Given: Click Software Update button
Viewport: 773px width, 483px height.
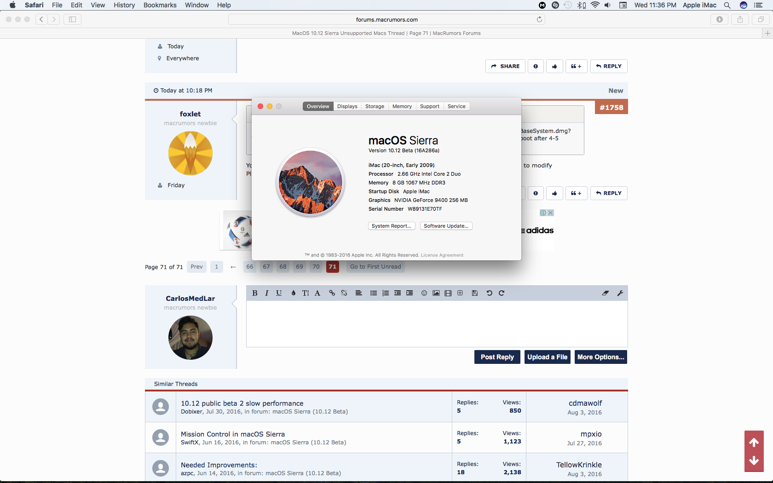Looking at the screenshot, I should (446, 226).
